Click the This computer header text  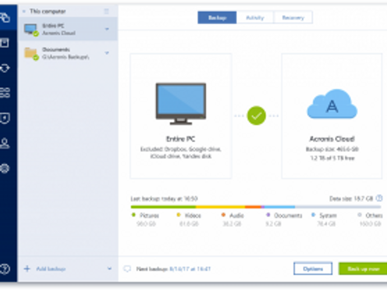coord(48,11)
